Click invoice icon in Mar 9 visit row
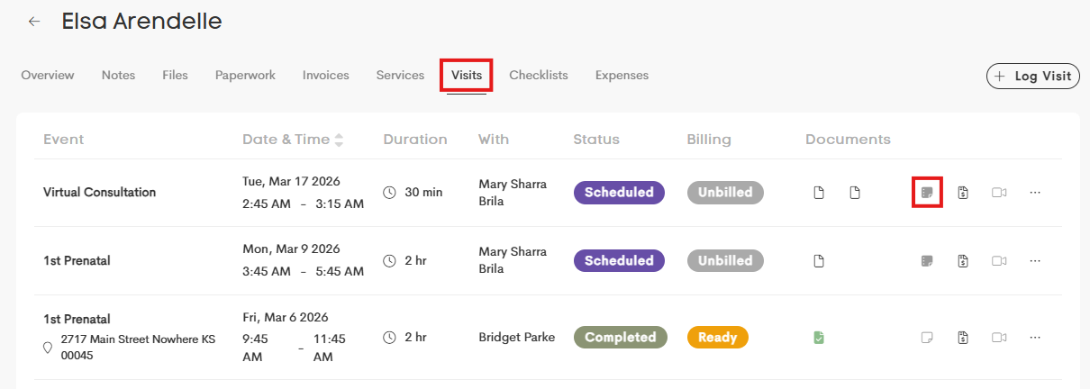The height and width of the screenshot is (389, 1090). [x=963, y=261]
